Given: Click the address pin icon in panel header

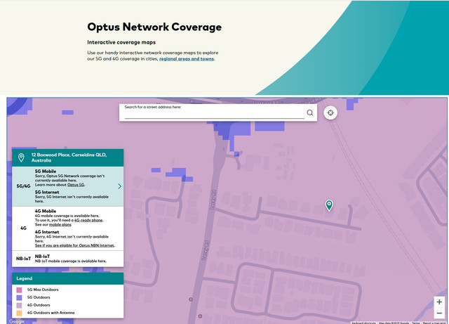Looking at the screenshot, I should (x=21, y=157).
